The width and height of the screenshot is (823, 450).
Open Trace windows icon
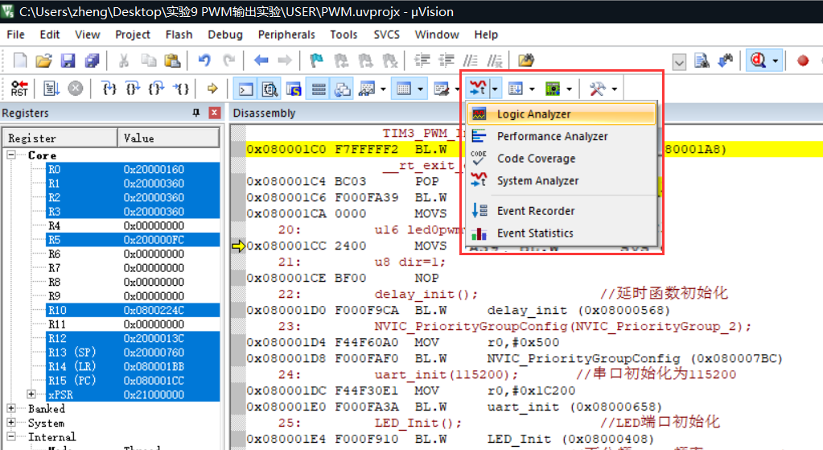coord(516,89)
